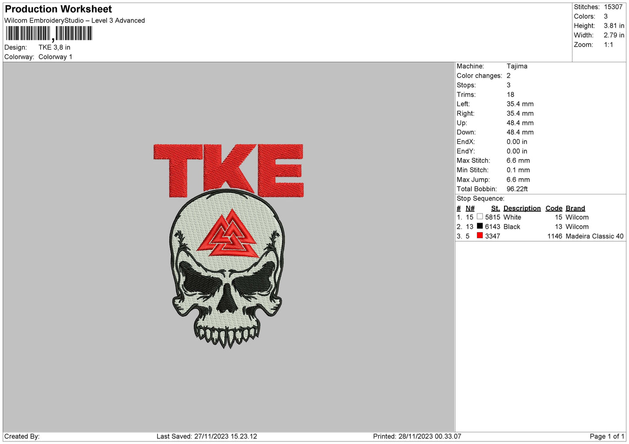Viewport: 629px width, 444px height.
Task: Click the 'Stop Sequence:' label
Action: 481,199
